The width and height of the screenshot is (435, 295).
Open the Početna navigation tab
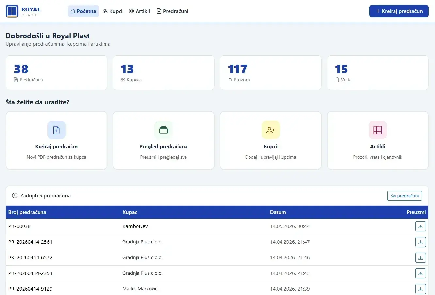tap(83, 11)
